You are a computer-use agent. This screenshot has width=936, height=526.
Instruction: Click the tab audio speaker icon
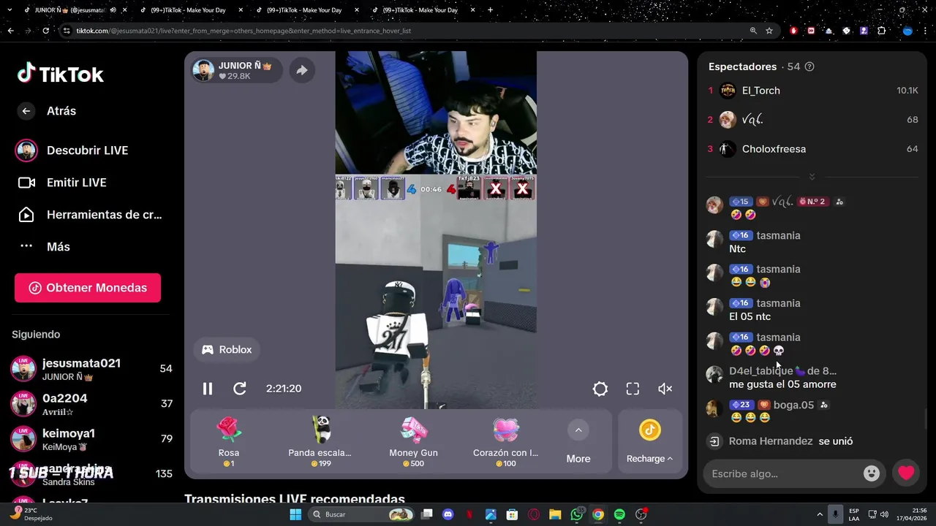[113, 10]
